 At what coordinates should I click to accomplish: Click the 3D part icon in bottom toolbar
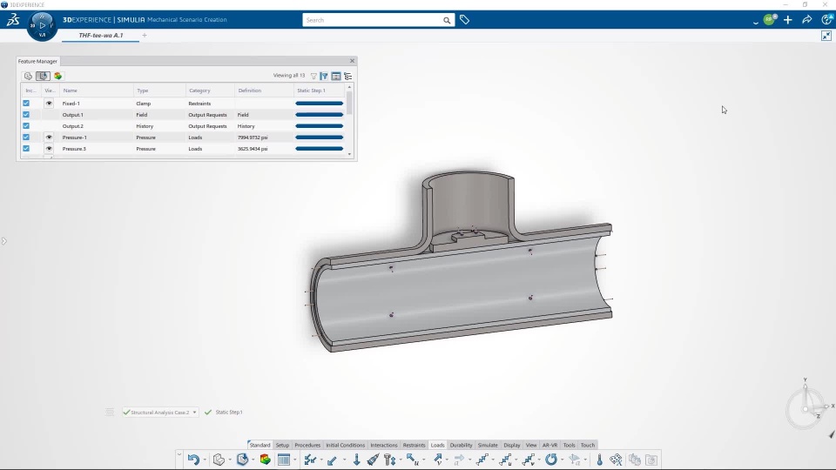(219, 460)
